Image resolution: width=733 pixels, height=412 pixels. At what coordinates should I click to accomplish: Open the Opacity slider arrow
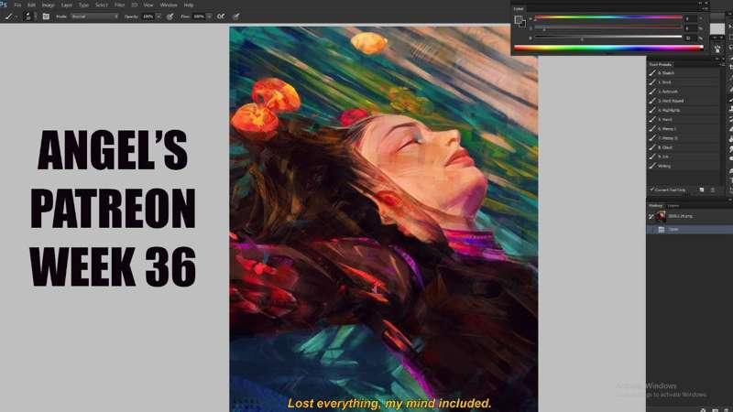159,16
